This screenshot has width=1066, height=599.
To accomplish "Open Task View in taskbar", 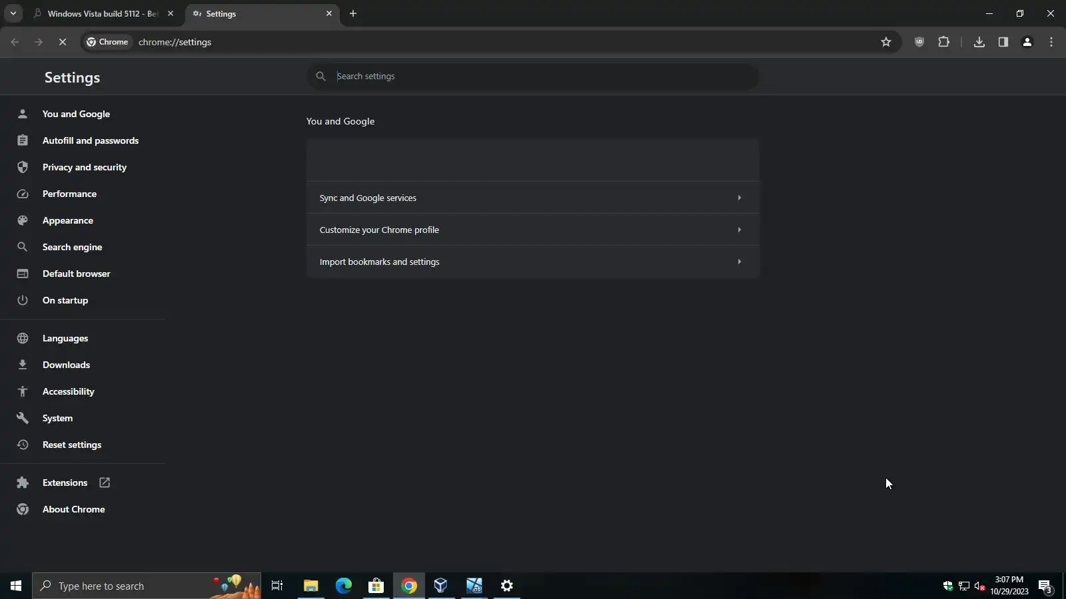I will (x=277, y=586).
